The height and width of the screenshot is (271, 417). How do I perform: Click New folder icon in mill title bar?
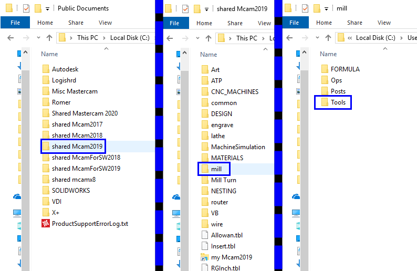(x=317, y=8)
